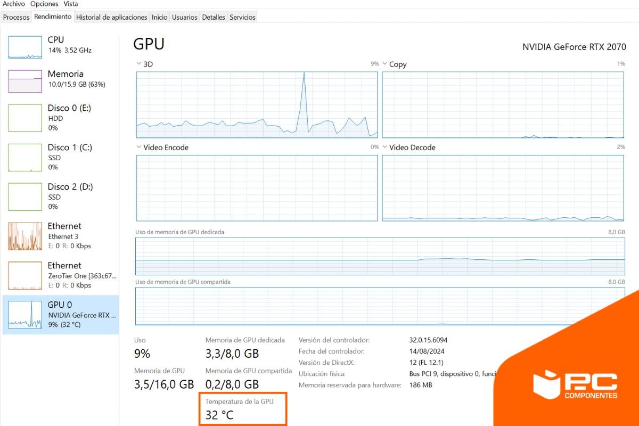Image resolution: width=639 pixels, height=426 pixels.
Task: Click the Disco 1 mini graph thumbnail
Action: 25,158
